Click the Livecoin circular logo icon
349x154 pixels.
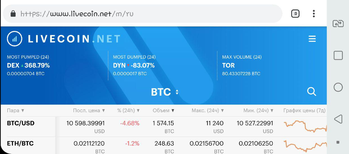point(15,39)
